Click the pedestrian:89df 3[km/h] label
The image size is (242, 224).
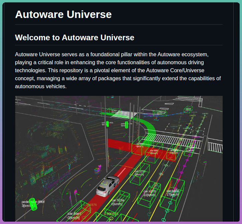tap(33, 204)
